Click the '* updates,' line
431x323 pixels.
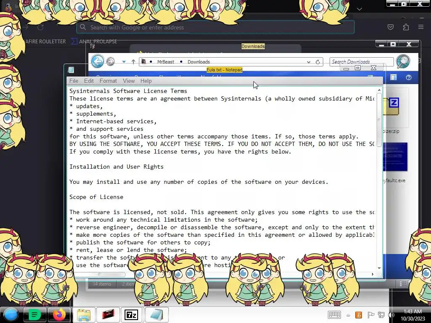(86, 106)
